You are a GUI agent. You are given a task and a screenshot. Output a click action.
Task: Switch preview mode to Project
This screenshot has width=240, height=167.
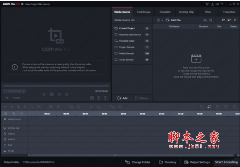coord(16,98)
